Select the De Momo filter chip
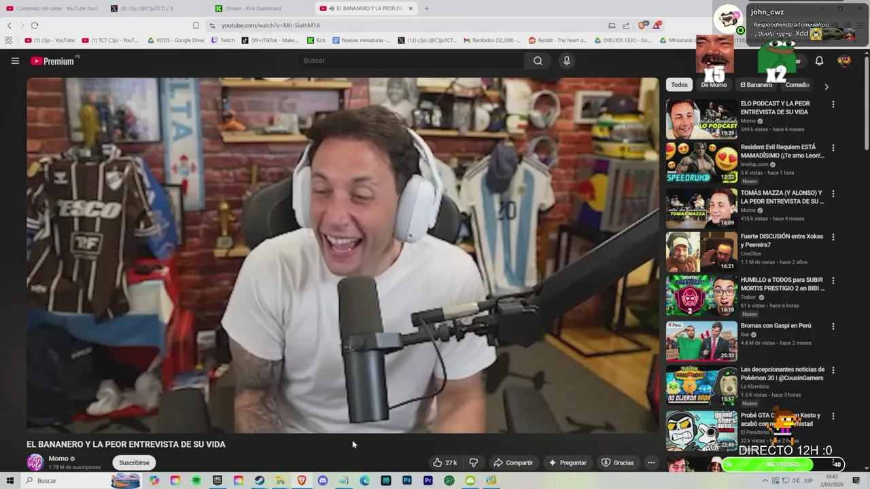870x489 pixels. point(714,85)
